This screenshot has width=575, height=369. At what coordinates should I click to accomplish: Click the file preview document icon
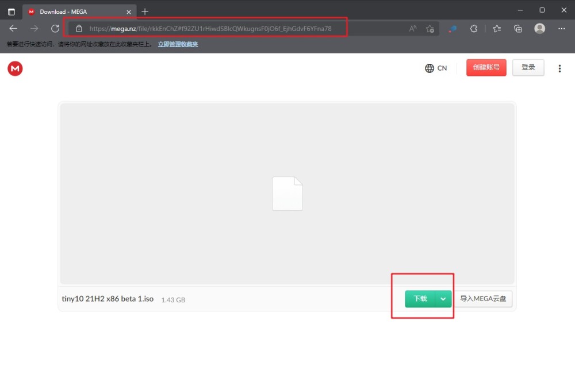coord(287,194)
